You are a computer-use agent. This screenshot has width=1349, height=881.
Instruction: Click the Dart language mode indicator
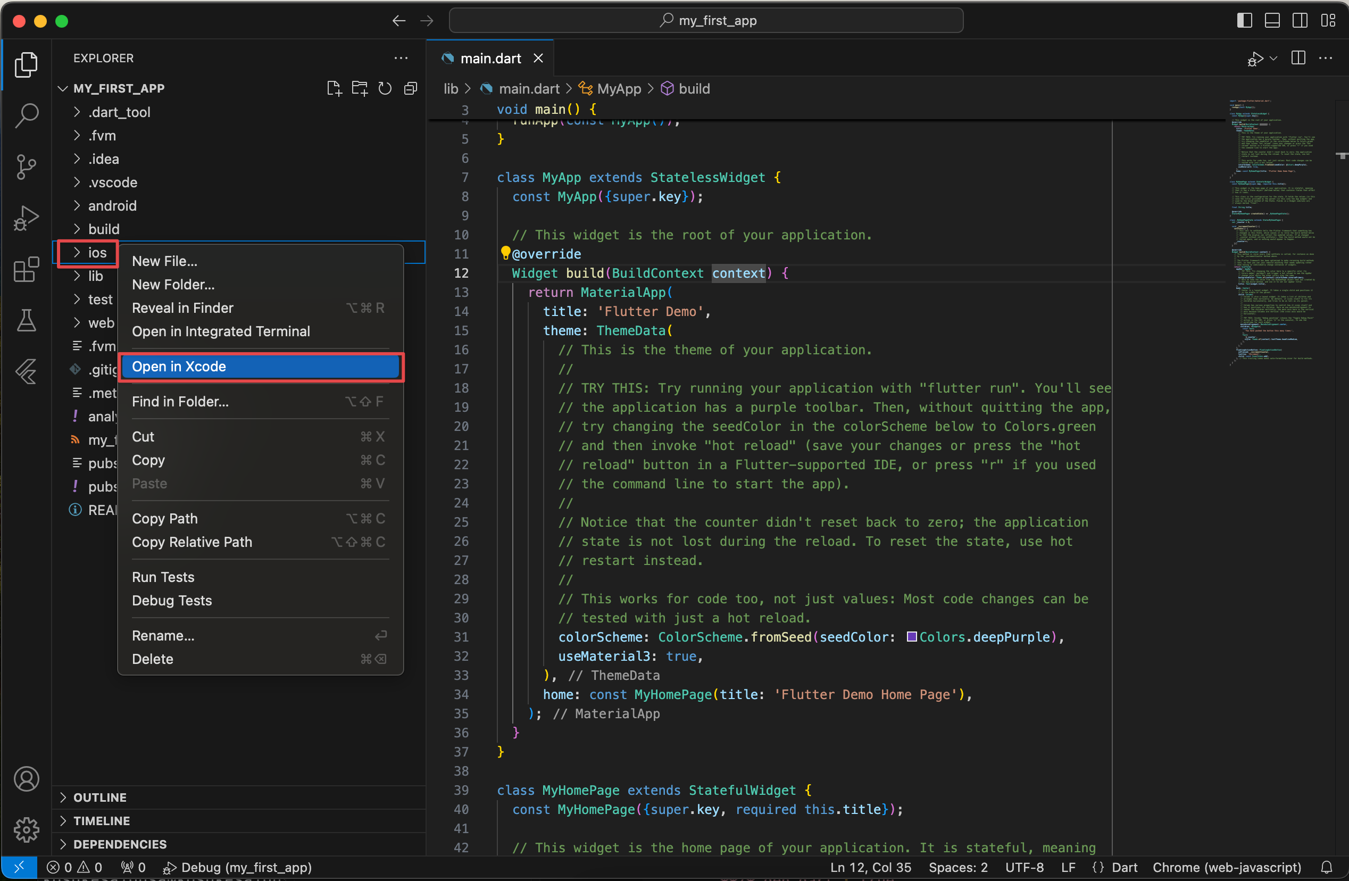point(1125,867)
